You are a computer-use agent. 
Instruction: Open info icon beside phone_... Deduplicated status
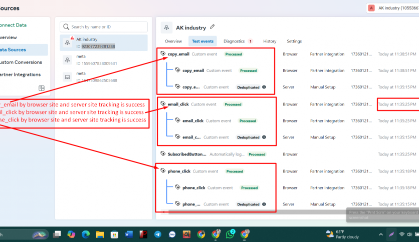point(264,204)
